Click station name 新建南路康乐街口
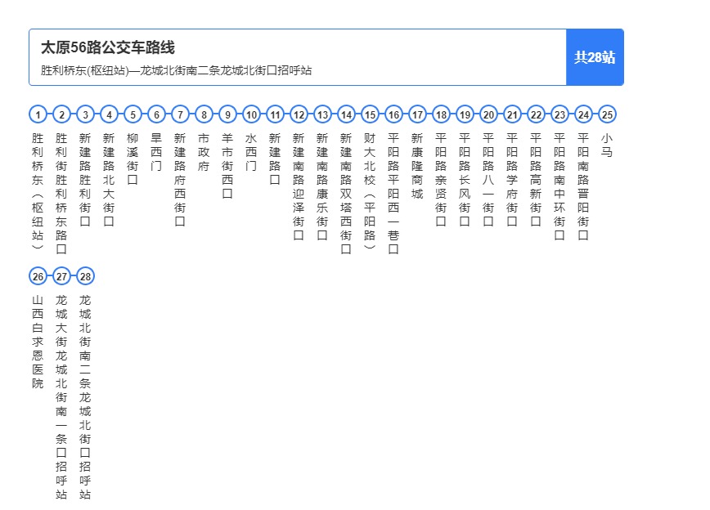This screenshot has width=710, height=510. [322, 186]
